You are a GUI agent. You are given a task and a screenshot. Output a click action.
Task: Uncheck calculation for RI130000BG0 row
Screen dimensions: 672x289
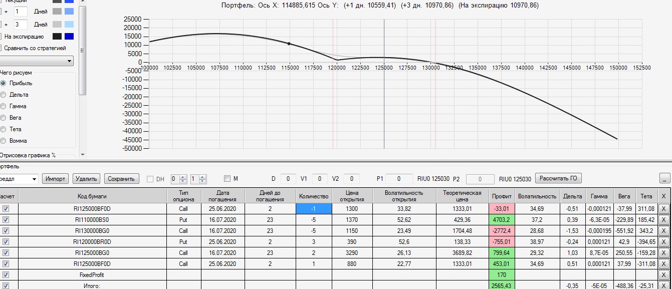click(6, 230)
